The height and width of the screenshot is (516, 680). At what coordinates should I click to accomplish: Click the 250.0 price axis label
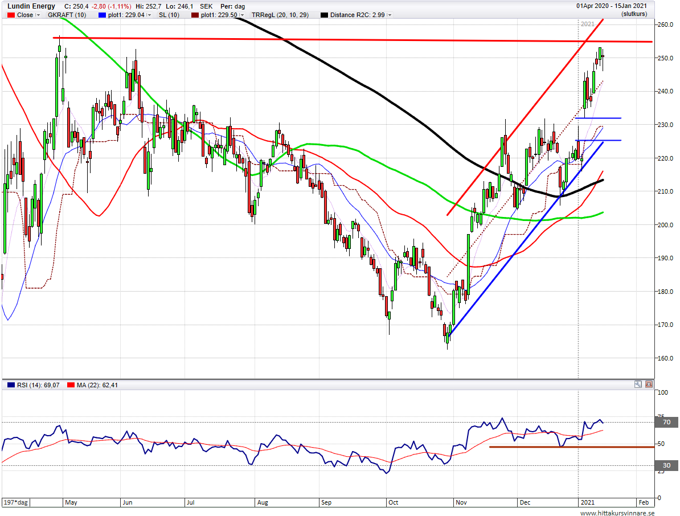coord(665,58)
